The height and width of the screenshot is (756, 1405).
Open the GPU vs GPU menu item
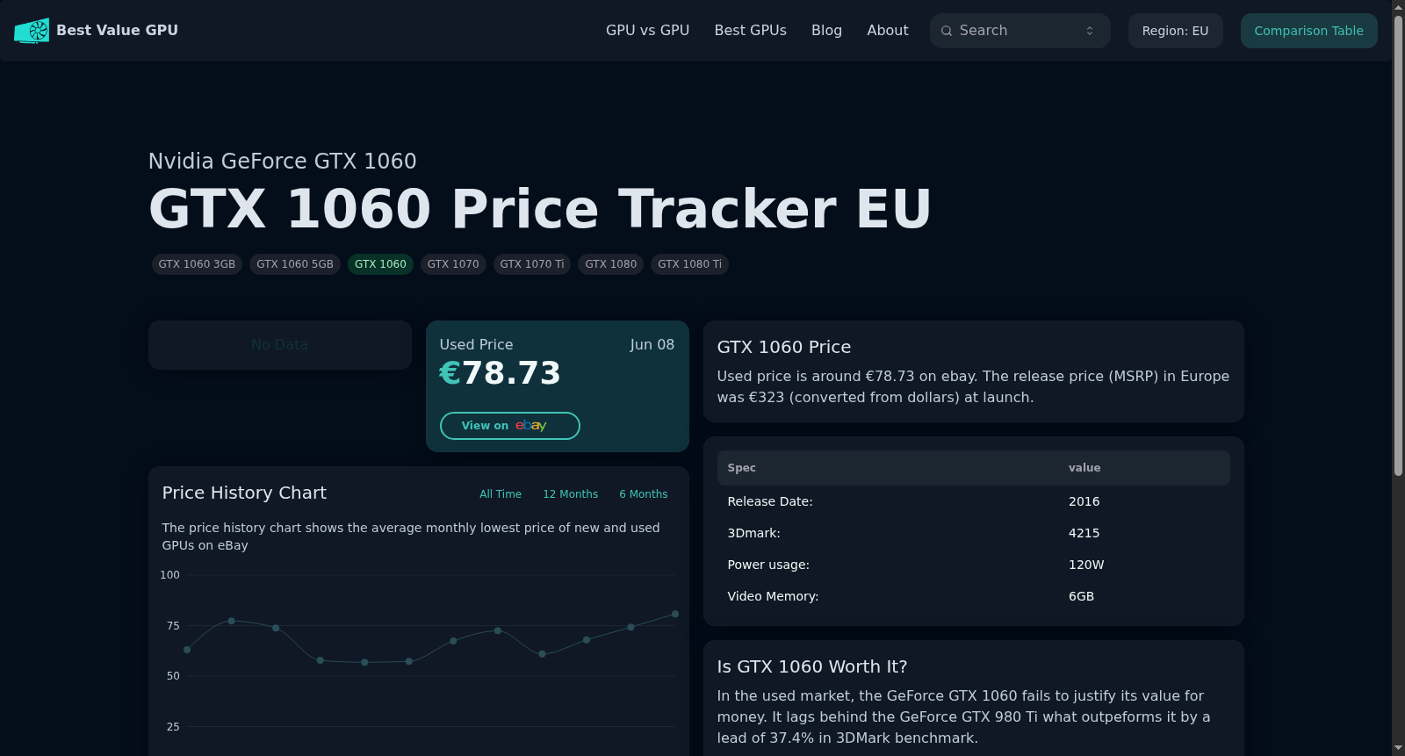click(x=647, y=31)
